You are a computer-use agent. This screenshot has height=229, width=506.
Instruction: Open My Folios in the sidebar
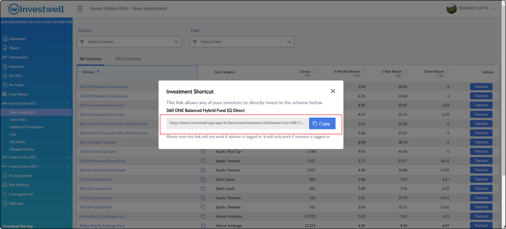[x=16, y=85]
